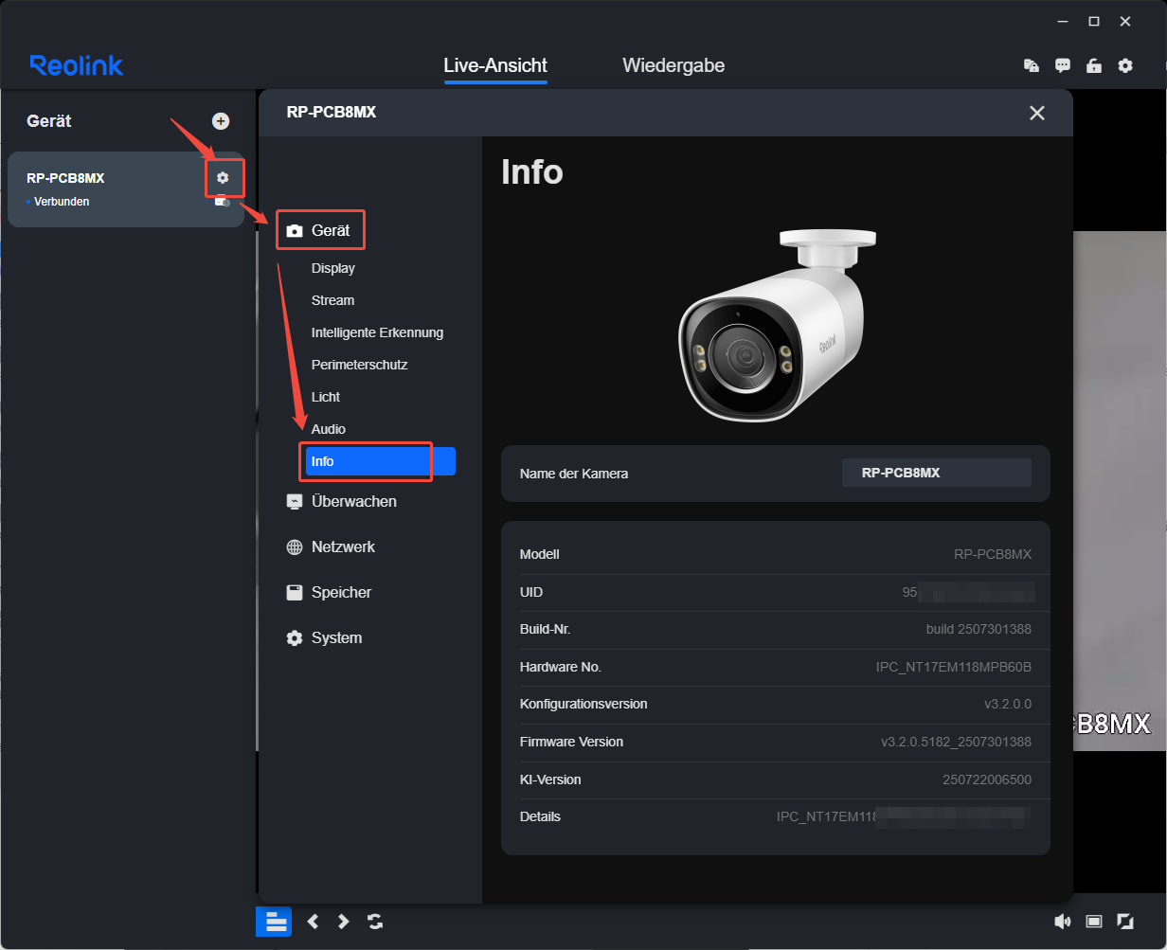Click the stream toggle icon under RP-PCB8MX
The image size is (1167, 950).
coord(223,202)
